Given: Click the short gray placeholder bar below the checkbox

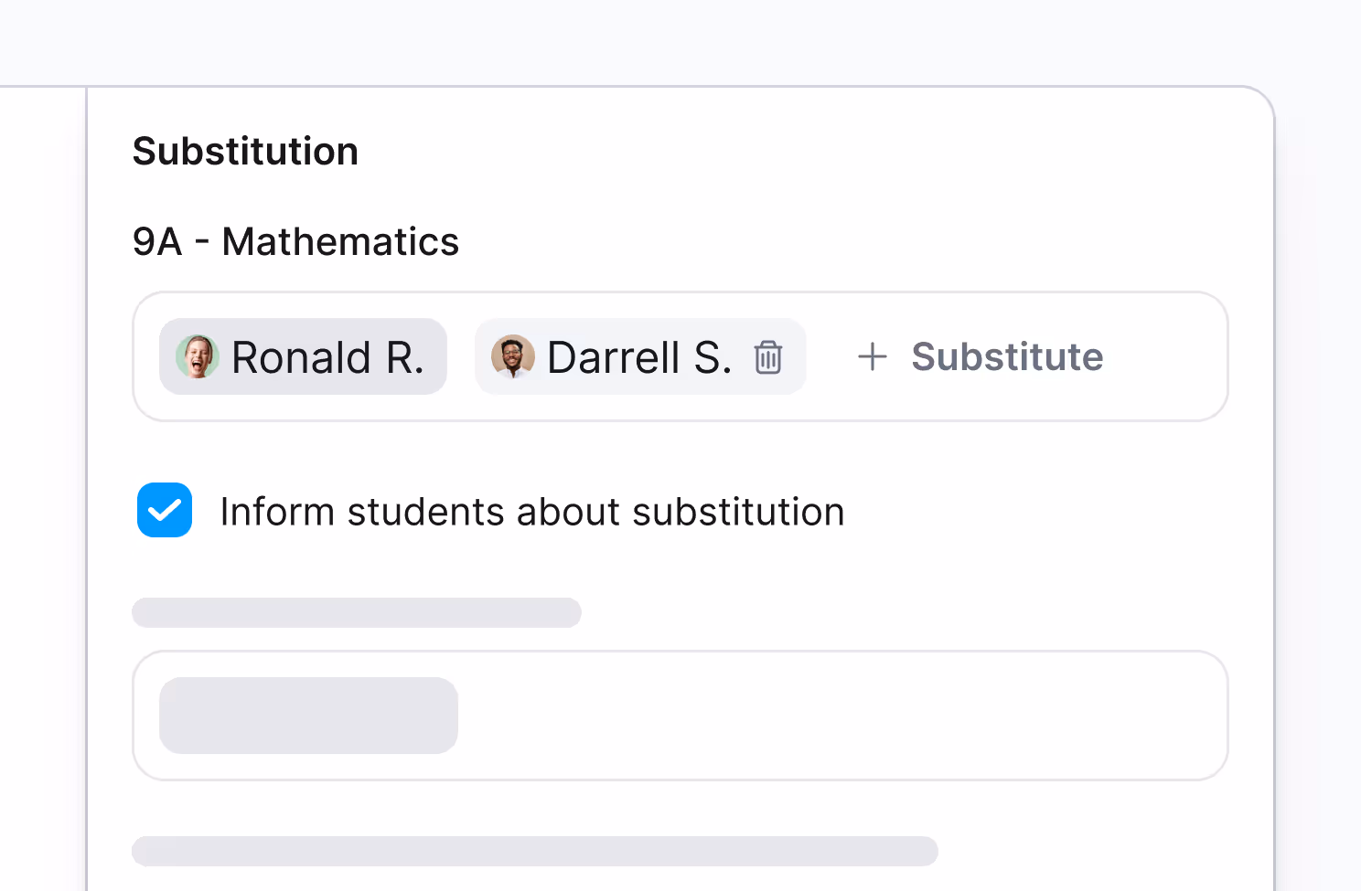Looking at the screenshot, I should pos(357,612).
